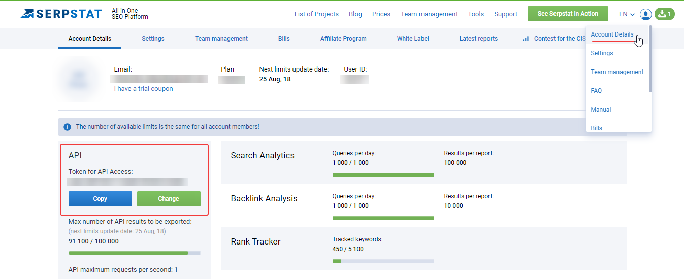684x279 pixels.
Task: Select the White Label tab
Action: pyautogui.click(x=413, y=39)
